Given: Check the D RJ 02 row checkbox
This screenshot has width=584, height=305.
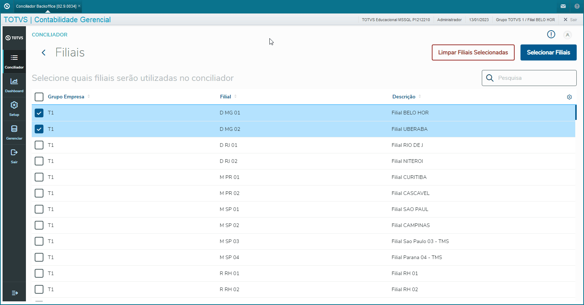Looking at the screenshot, I should click(39, 161).
